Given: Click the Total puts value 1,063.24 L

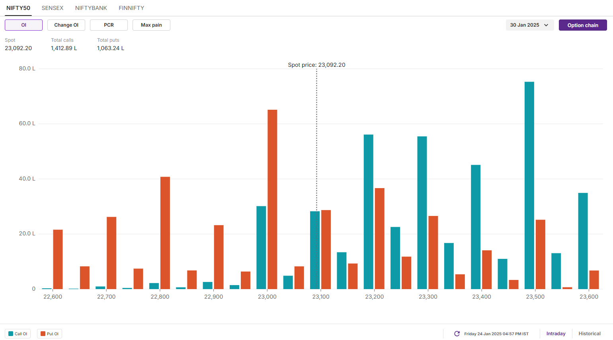Looking at the screenshot, I should 111,48.
